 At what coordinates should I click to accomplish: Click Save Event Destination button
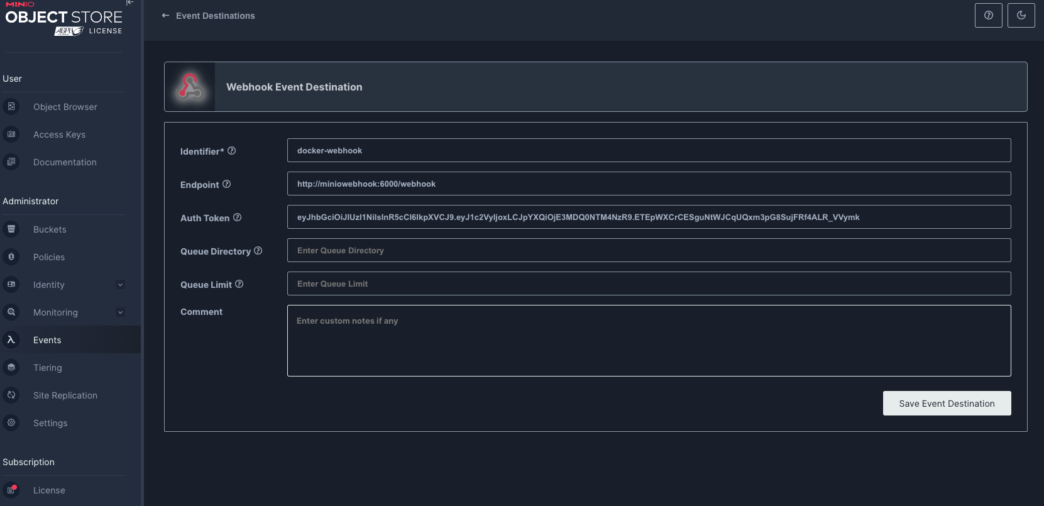(947, 404)
